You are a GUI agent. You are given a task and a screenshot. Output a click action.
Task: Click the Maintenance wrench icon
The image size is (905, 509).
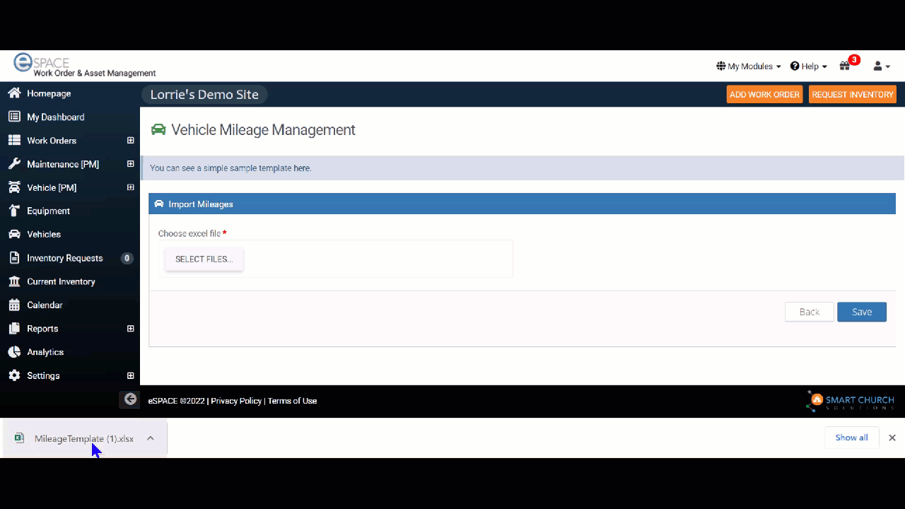(x=14, y=164)
